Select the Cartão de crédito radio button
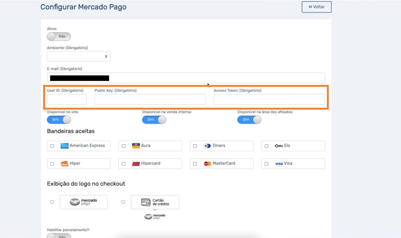 pos(123,202)
